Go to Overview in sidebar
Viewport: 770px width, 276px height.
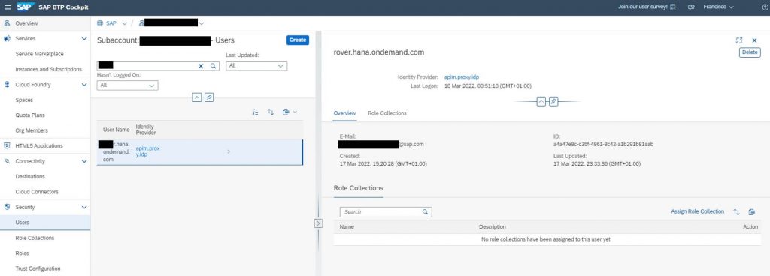(26, 23)
